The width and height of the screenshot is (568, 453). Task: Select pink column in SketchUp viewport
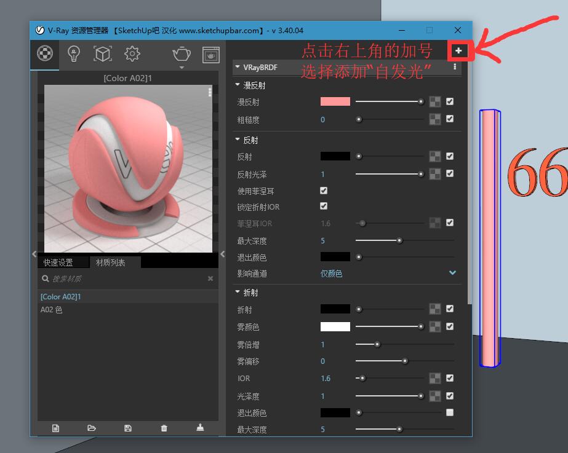[x=490, y=239]
